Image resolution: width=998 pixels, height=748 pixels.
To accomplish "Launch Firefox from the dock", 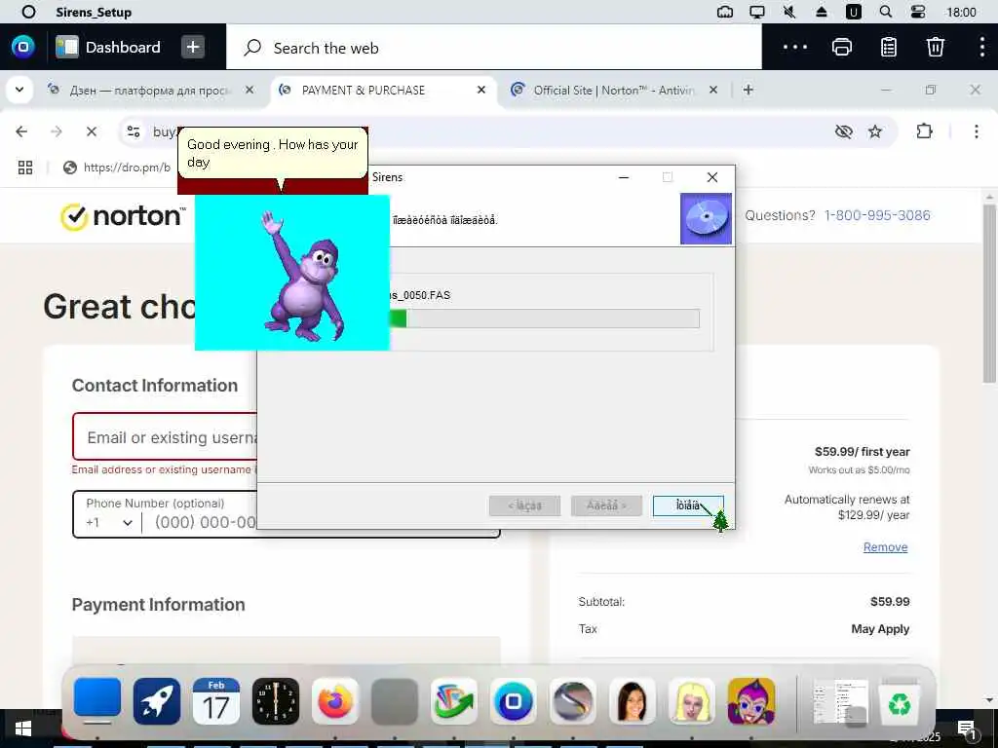I will (x=335, y=701).
